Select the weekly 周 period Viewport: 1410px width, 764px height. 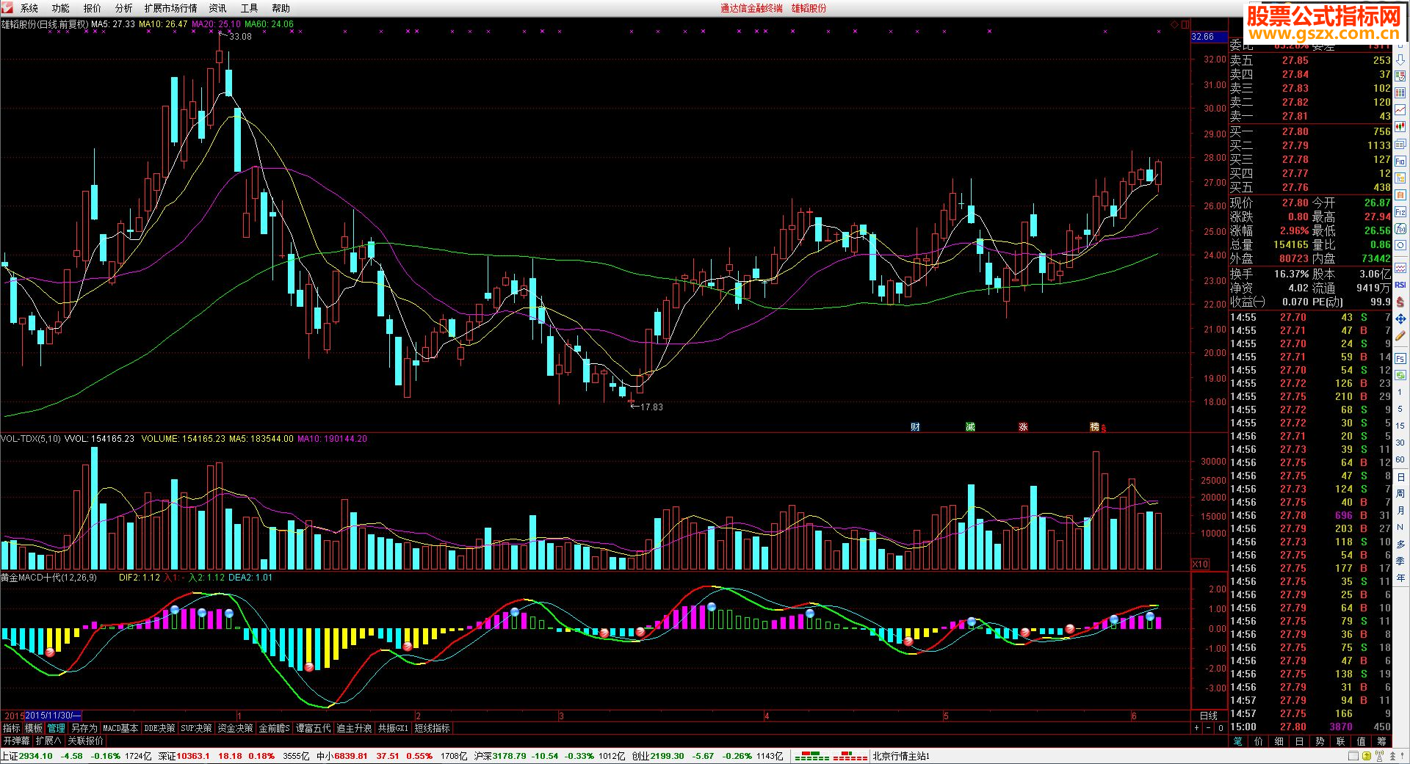(1400, 494)
